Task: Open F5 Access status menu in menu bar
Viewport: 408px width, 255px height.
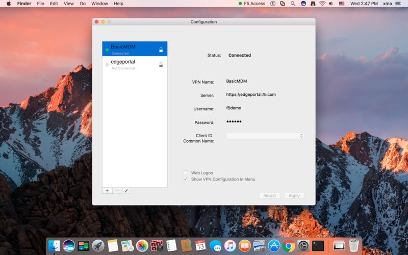Action: pos(252,4)
